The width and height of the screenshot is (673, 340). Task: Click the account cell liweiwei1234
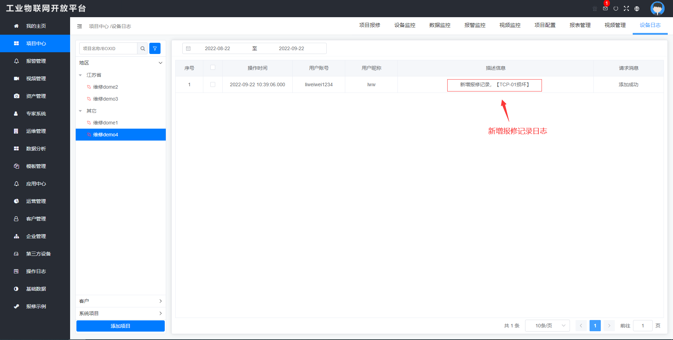pyautogui.click(x=319, y=84)
